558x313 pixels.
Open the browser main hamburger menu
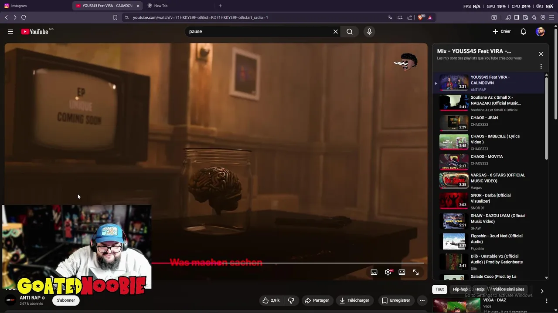[x=552, y=17]
